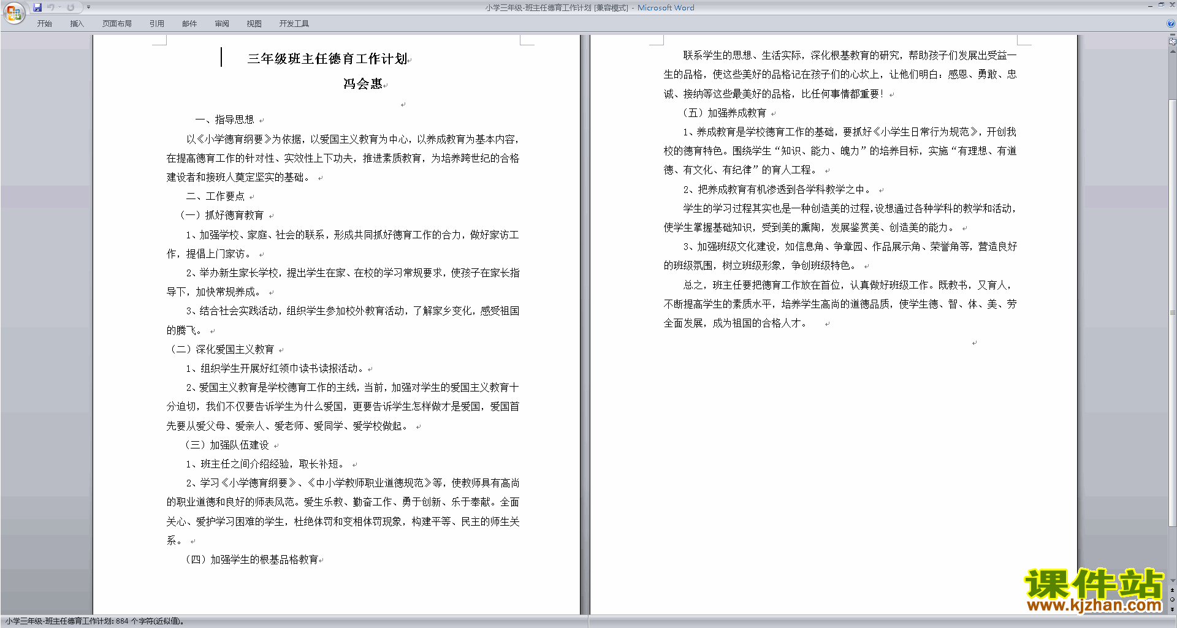Click the author name 冯会惠
1177x628 pixels.
point(362,84)
